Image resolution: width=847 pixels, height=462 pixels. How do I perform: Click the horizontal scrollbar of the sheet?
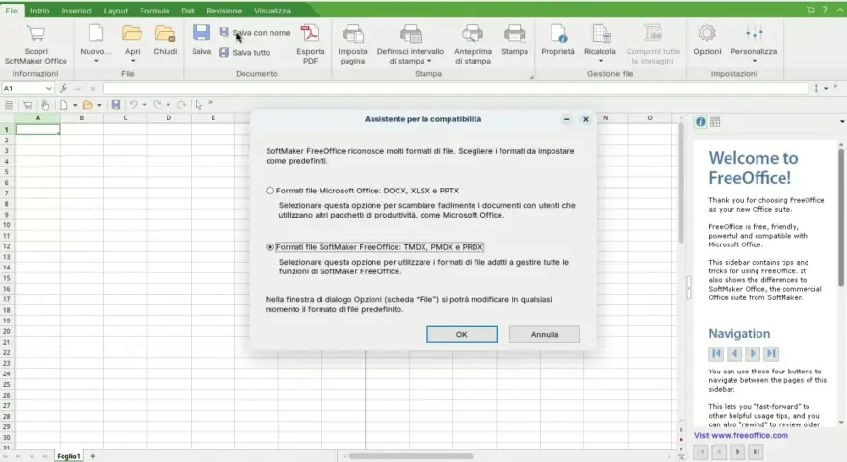pos(411,456)
